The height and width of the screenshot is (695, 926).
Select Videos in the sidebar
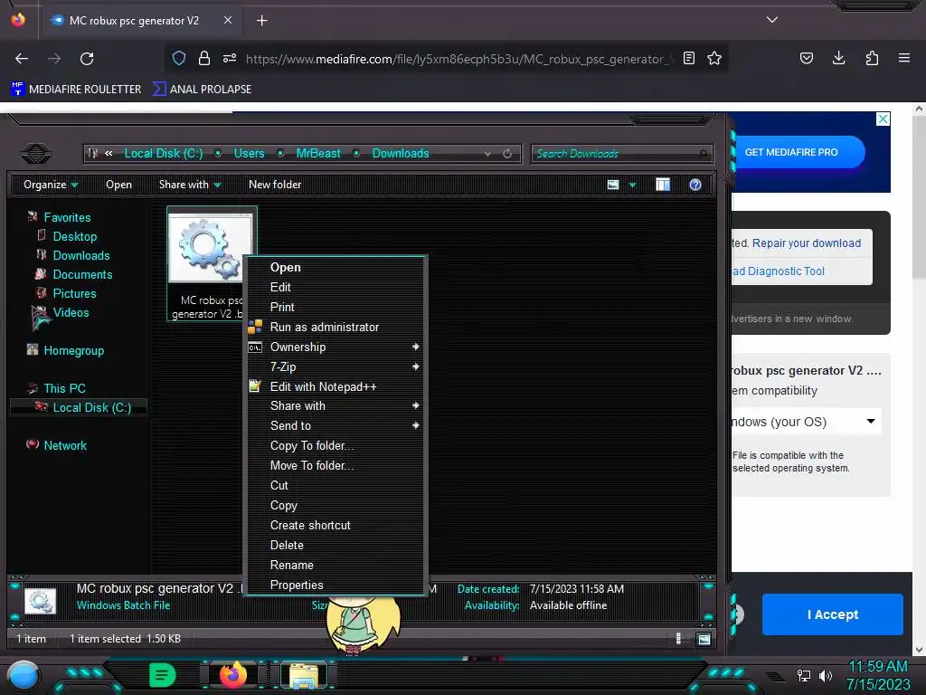click(x=71, y=312)
